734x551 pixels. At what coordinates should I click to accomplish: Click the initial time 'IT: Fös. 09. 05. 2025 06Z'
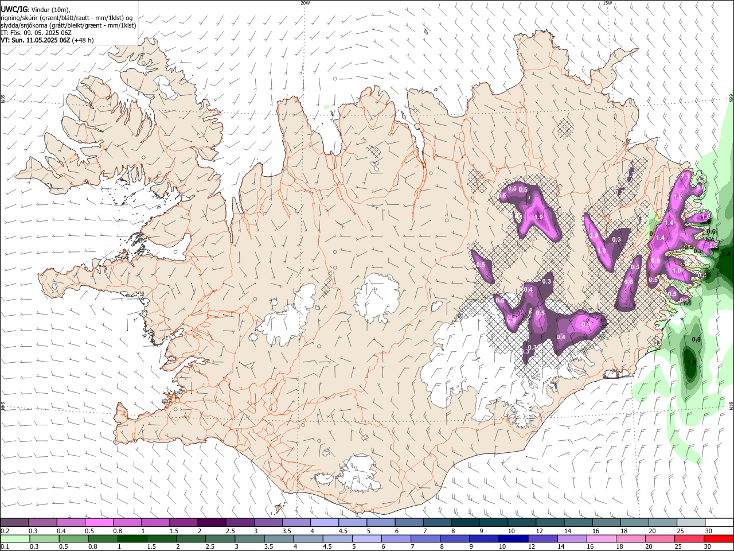tap(36, 33)
